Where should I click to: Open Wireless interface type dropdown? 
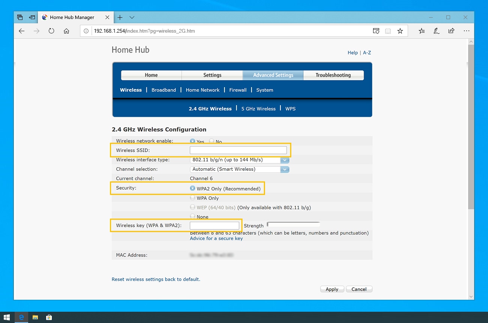coord(239,160)
